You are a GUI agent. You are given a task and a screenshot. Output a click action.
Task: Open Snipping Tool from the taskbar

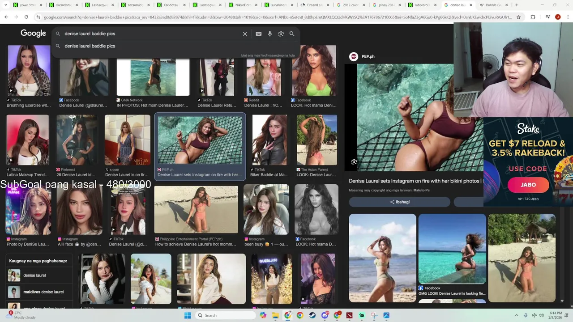coord(374,315)
